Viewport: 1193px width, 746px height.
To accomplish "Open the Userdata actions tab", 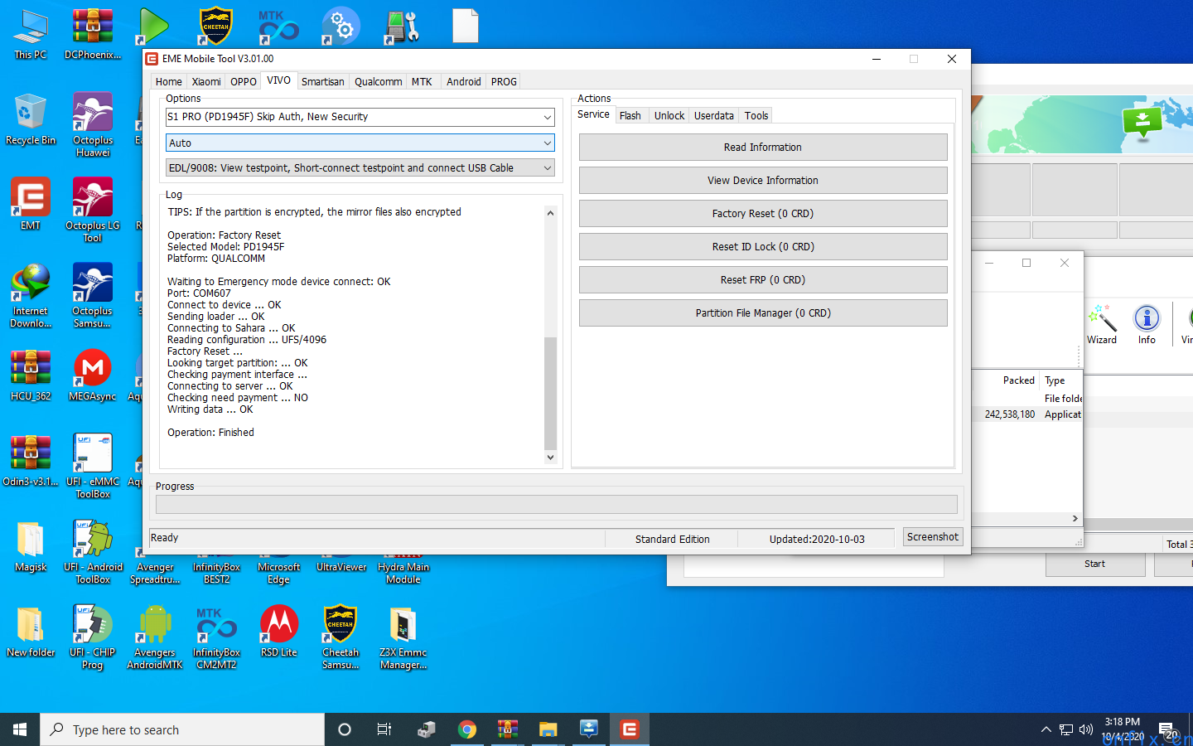I will pos(713,115).
